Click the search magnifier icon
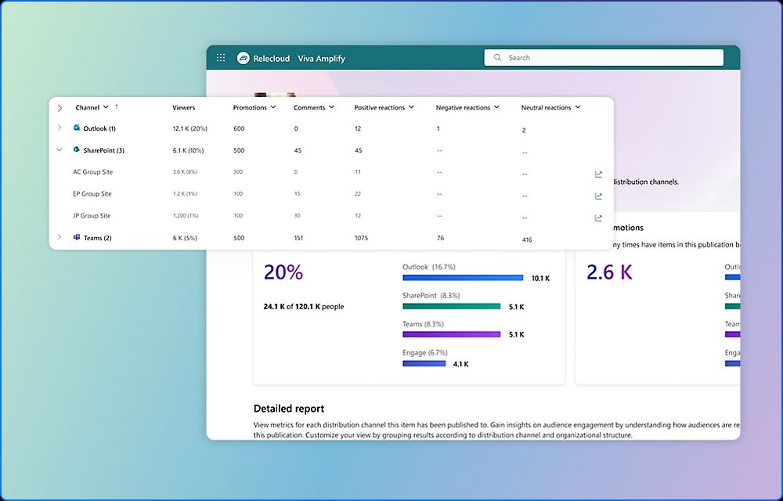Viewport: 783px width, 501px height. point(497,57)
